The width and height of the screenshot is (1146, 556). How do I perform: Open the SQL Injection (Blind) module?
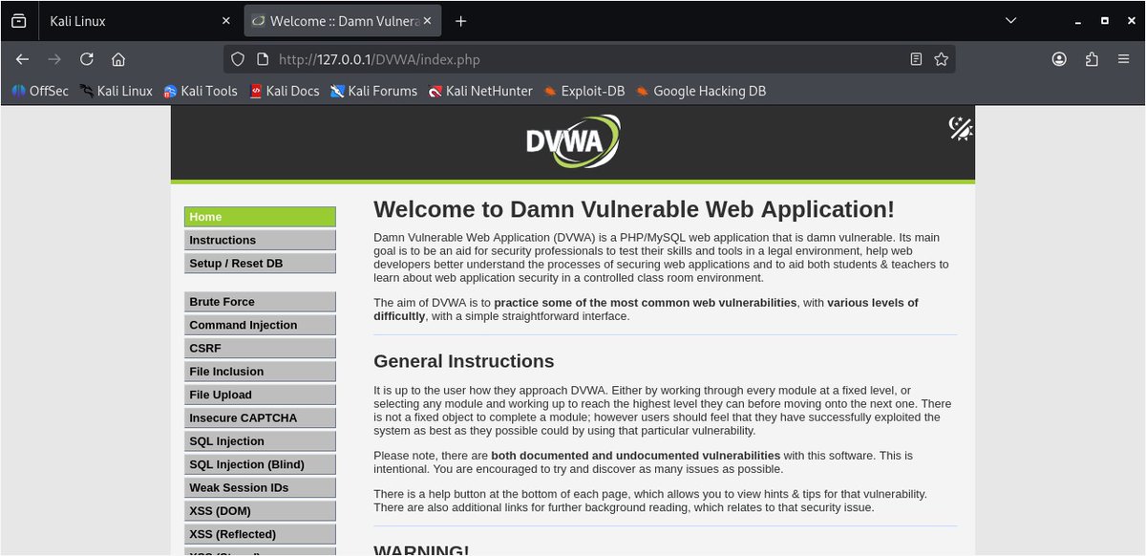(260, 464)
